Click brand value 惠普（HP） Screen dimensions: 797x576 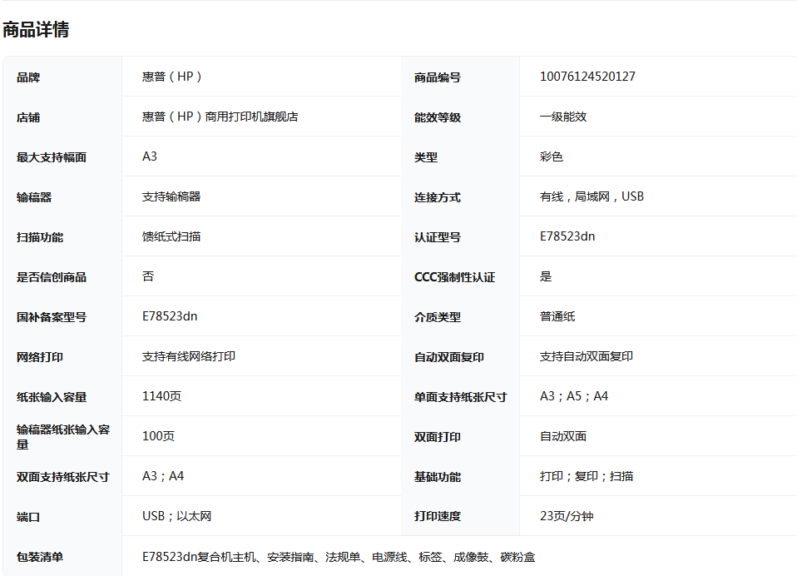click(172, 77)
